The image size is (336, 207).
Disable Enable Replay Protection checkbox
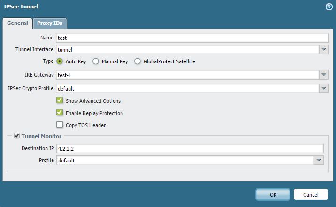pos(60,113)
